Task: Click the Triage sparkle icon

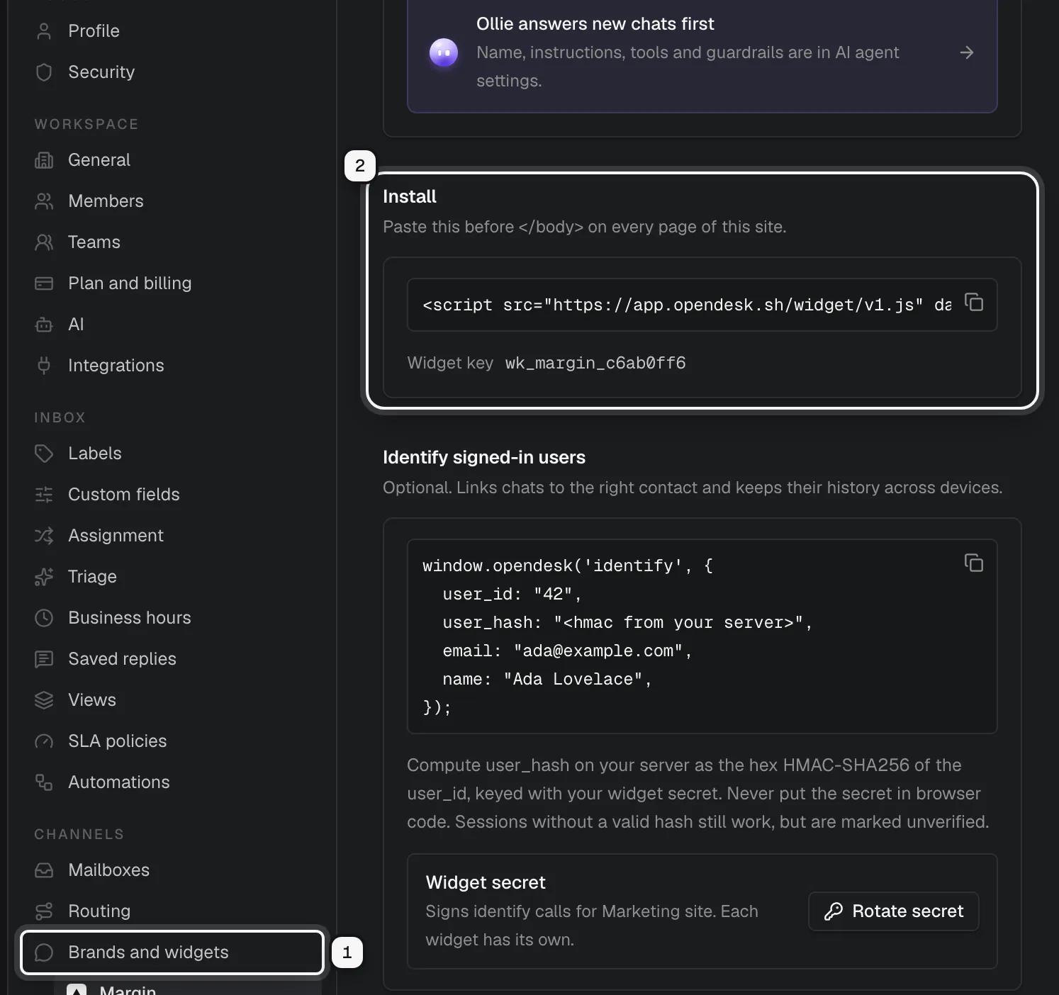Action: (x=44, y=577)
